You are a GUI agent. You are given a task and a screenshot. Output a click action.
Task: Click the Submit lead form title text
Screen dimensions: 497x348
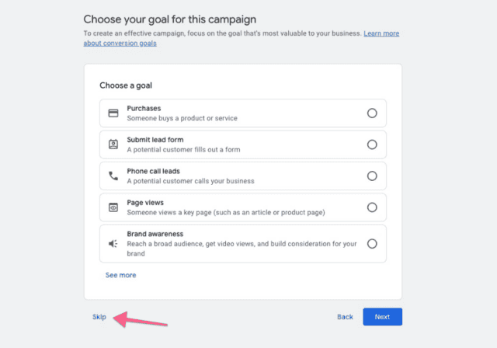pos(155,140)
